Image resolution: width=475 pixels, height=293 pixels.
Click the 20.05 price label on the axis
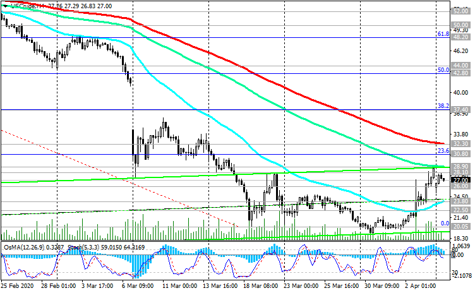pyautogui.click(x=460, y=226)
